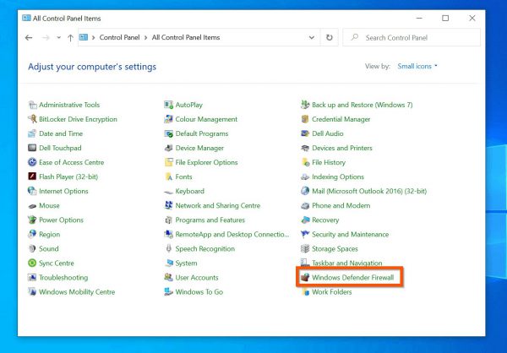Click the Security and Maintenance flag icon
The height and width of the screenshot is (353, 507).
(305, 235)
